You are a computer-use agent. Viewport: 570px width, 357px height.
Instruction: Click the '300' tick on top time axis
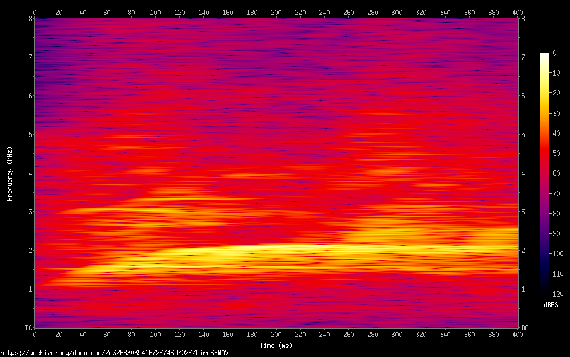(397, 12)
